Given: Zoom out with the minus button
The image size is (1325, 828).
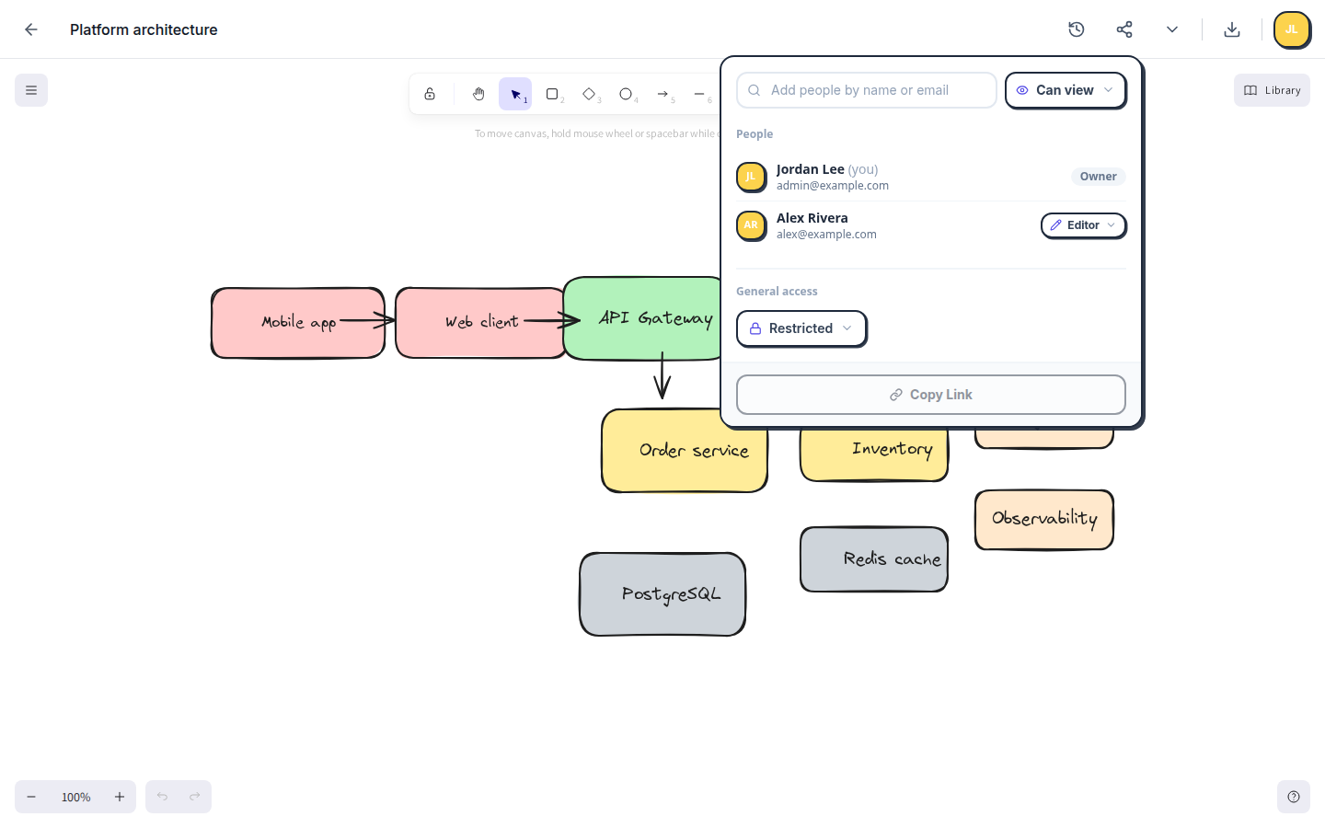Looking at the screenshot, I should 31,797.
